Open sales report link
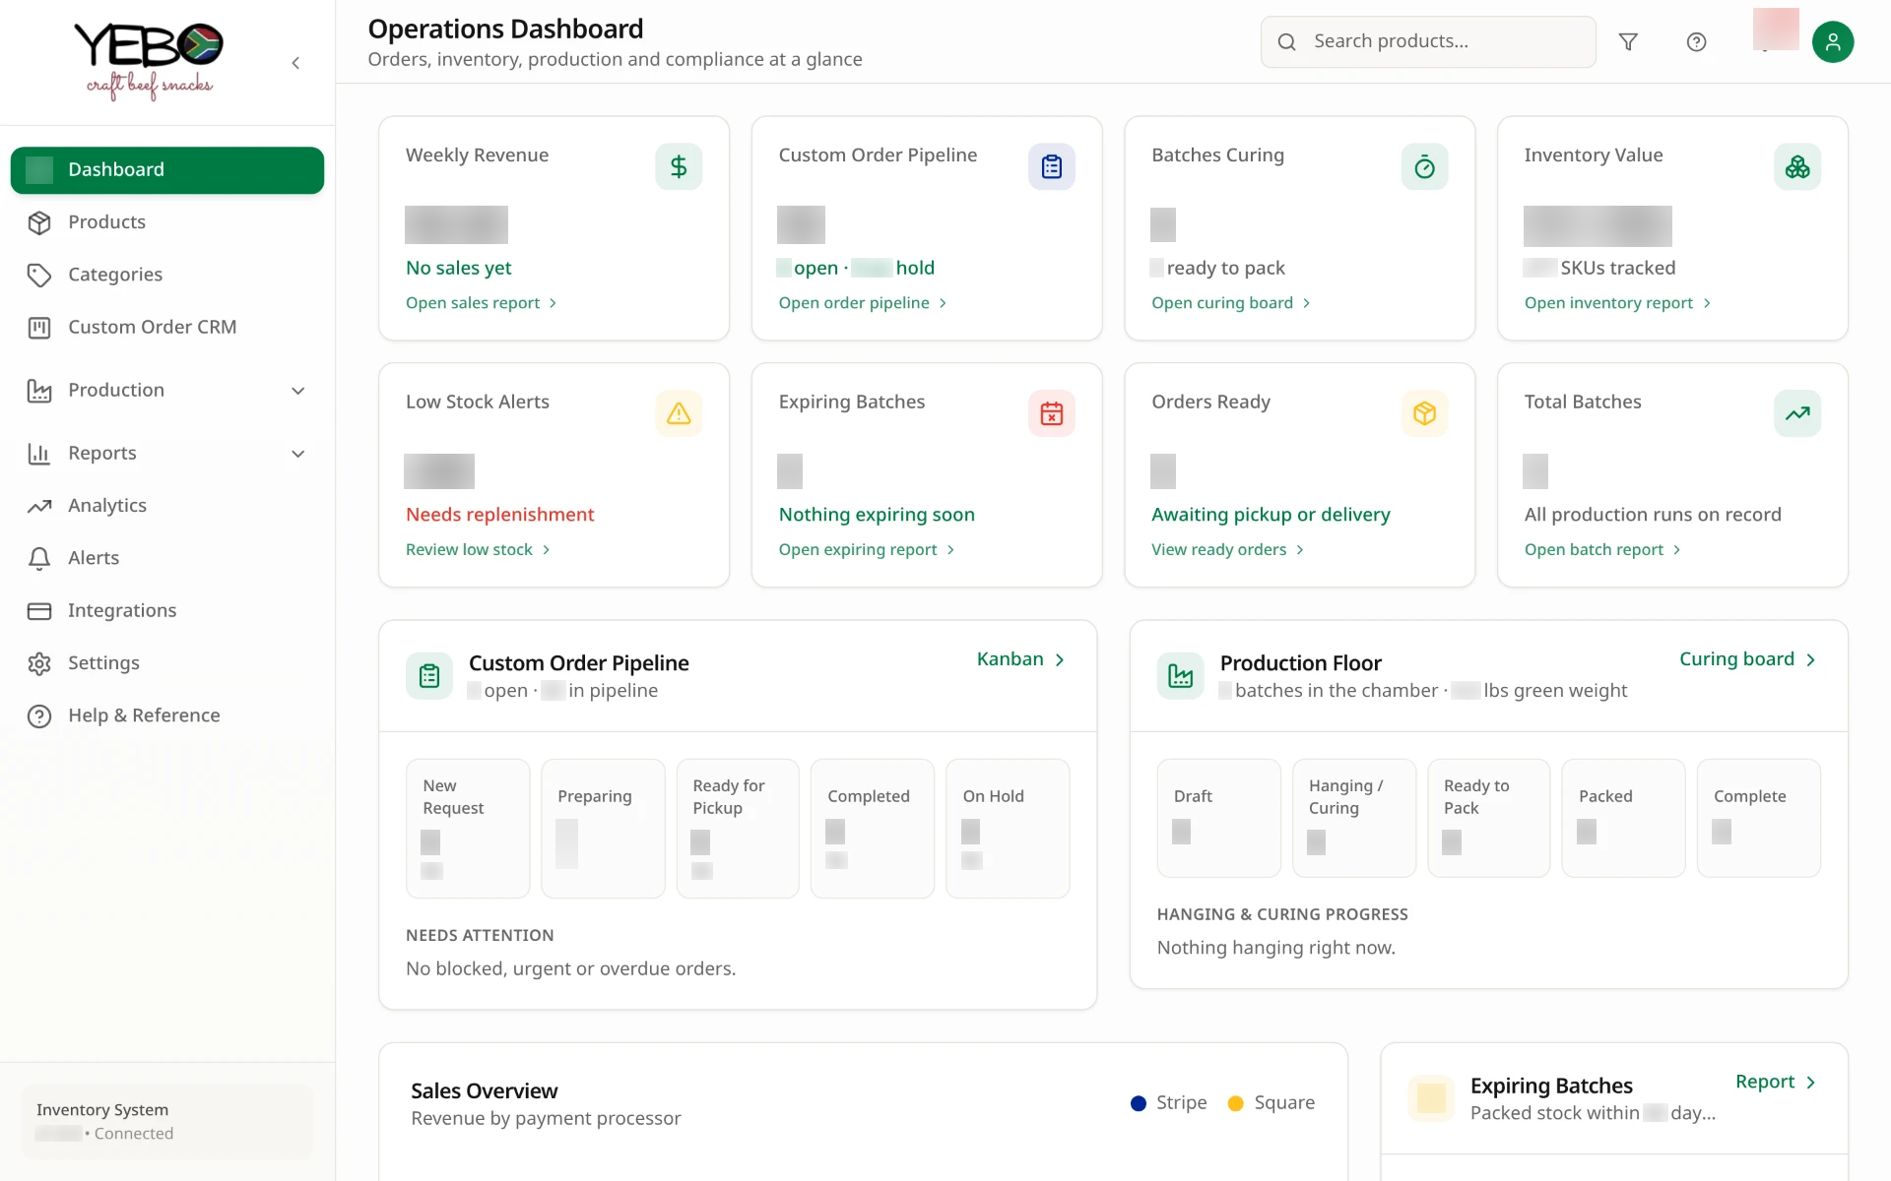1891x1181 pixels. 482,303
